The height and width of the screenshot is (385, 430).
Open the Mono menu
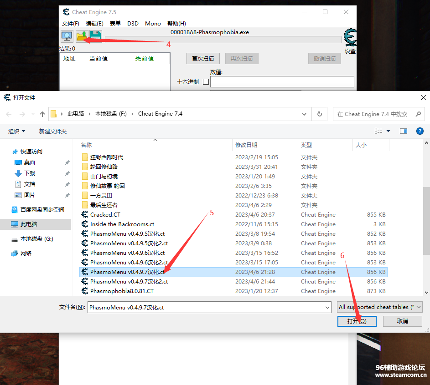[x=153, y=24]
